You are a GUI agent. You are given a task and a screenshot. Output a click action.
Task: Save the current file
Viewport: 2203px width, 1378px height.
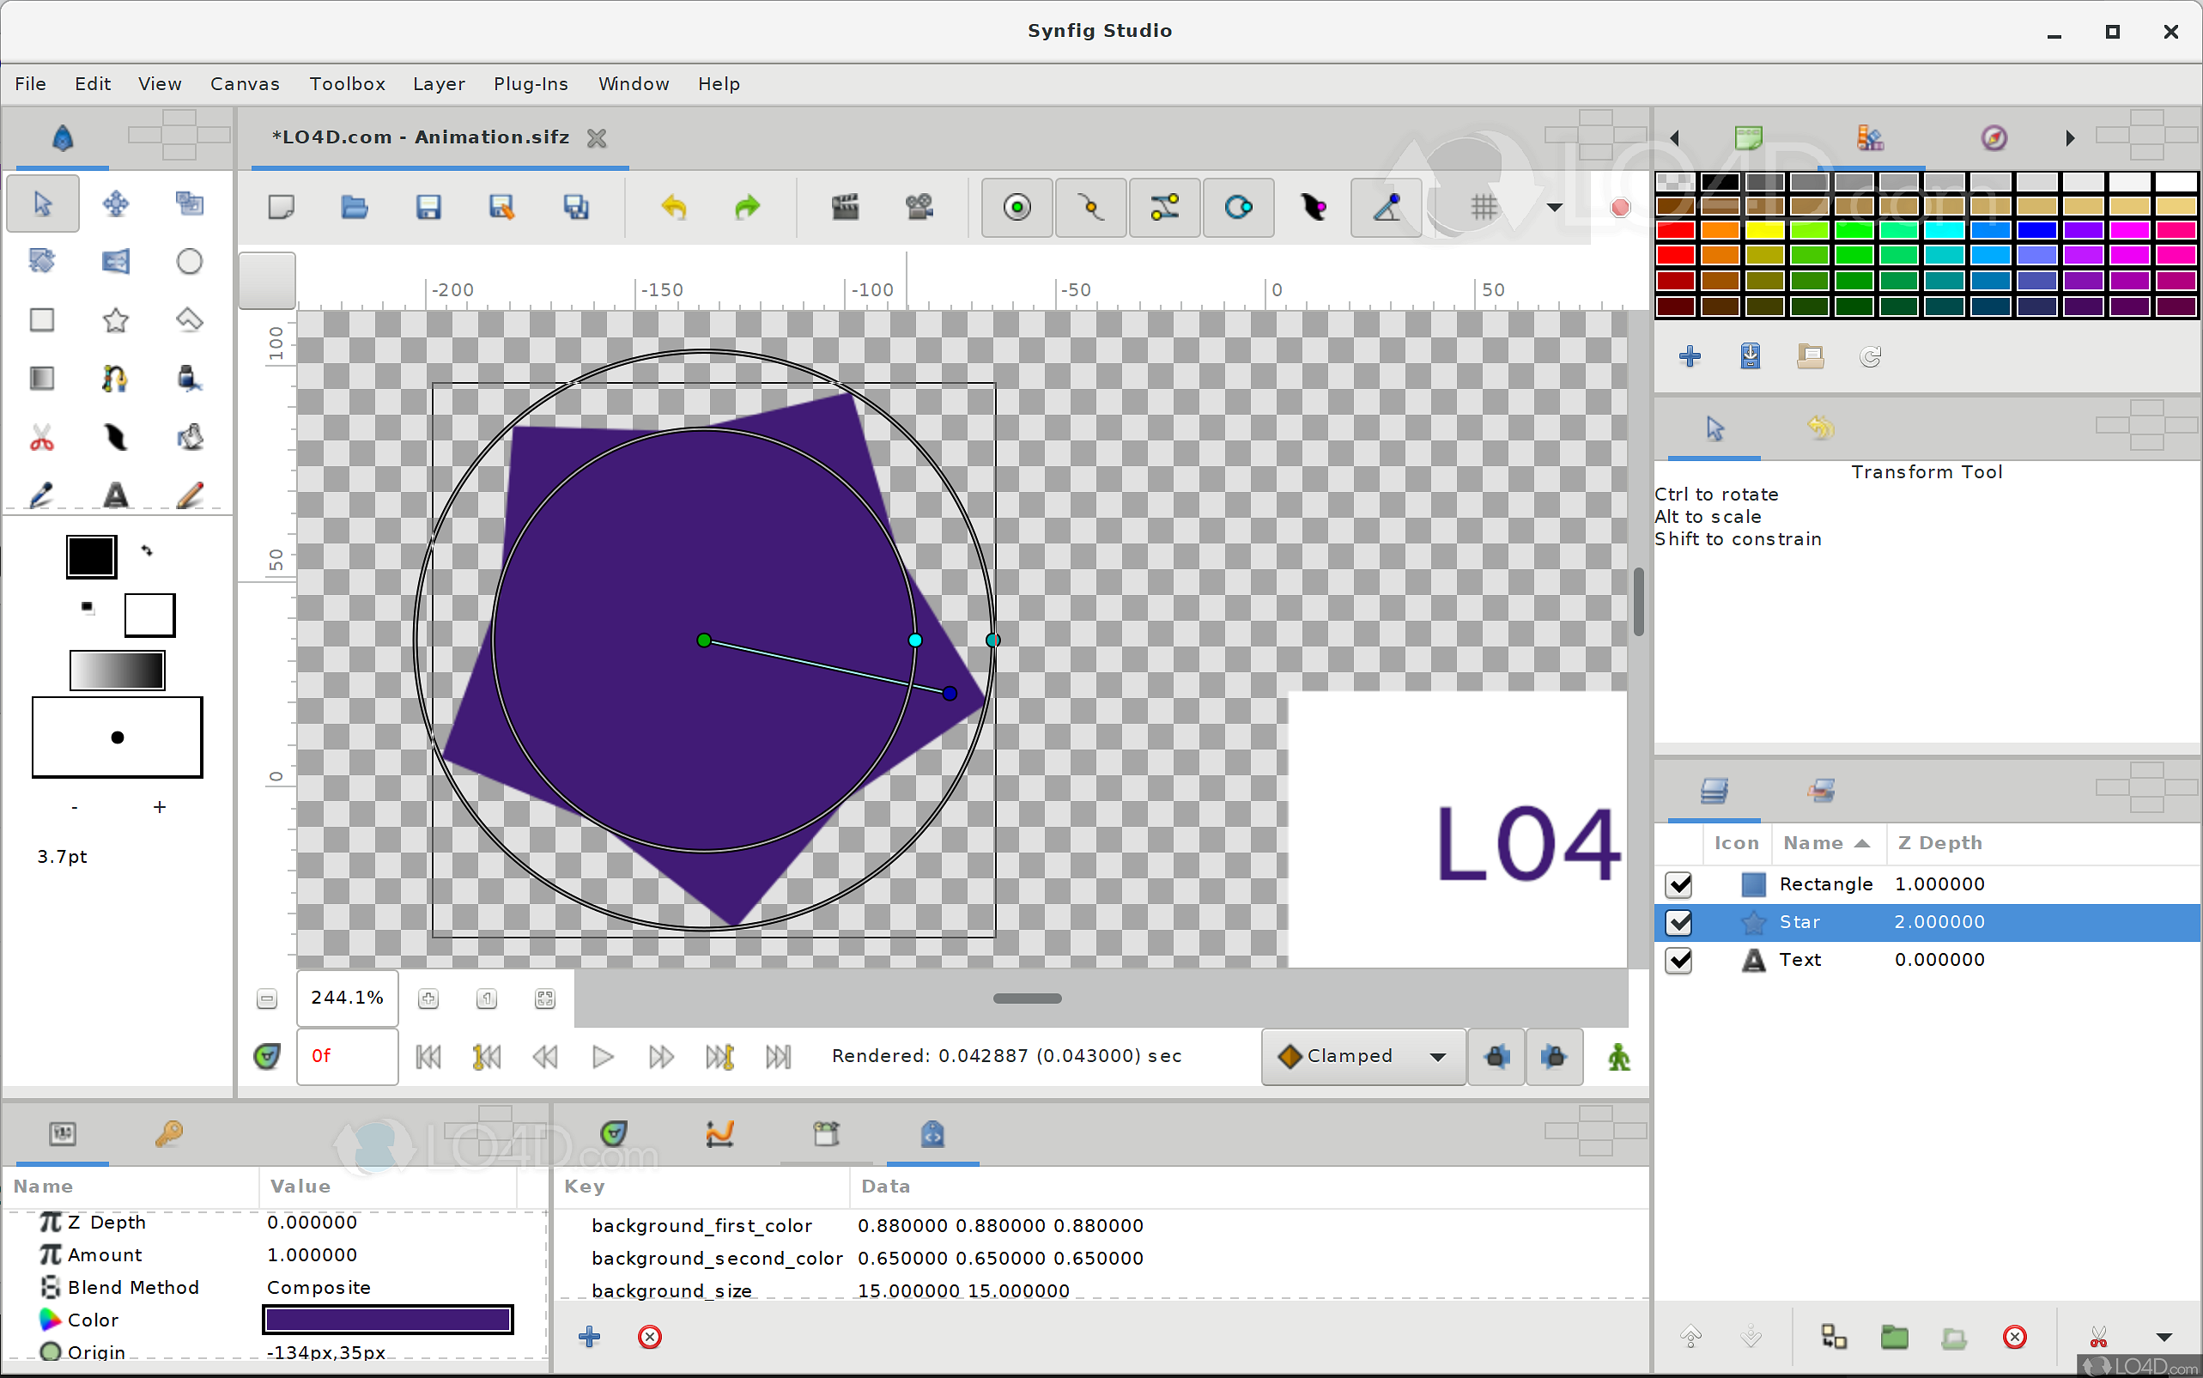(x=428, y=208)
